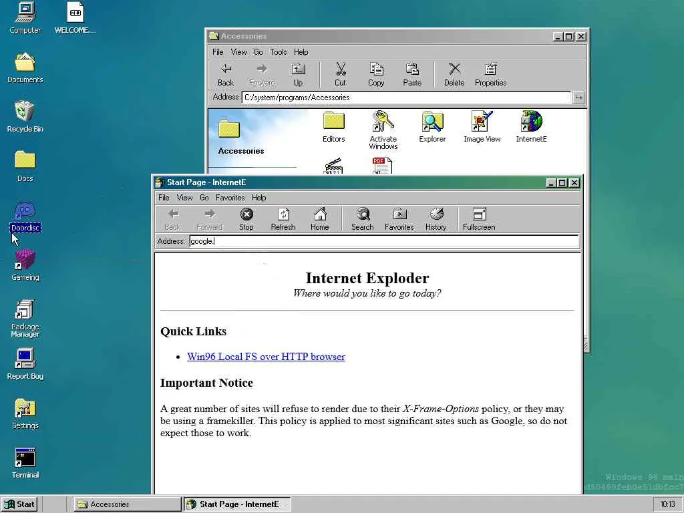Open the Documents desktop folder

click(x=25, y=67)
